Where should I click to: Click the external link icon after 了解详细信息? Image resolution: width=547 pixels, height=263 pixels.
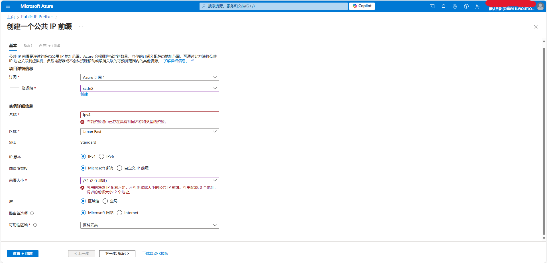pos(192,61)
